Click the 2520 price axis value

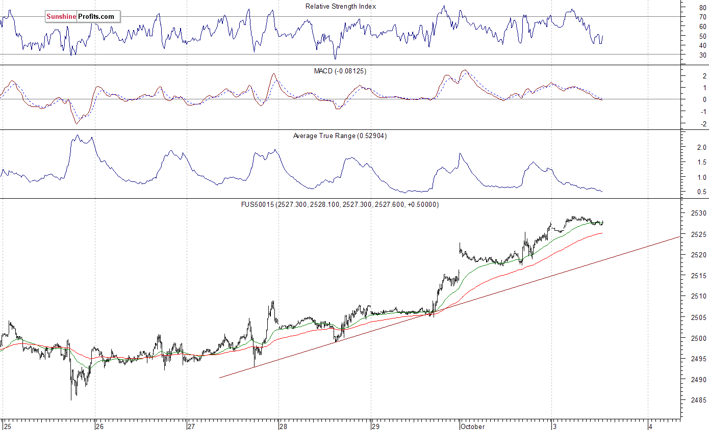click(698, 255)
